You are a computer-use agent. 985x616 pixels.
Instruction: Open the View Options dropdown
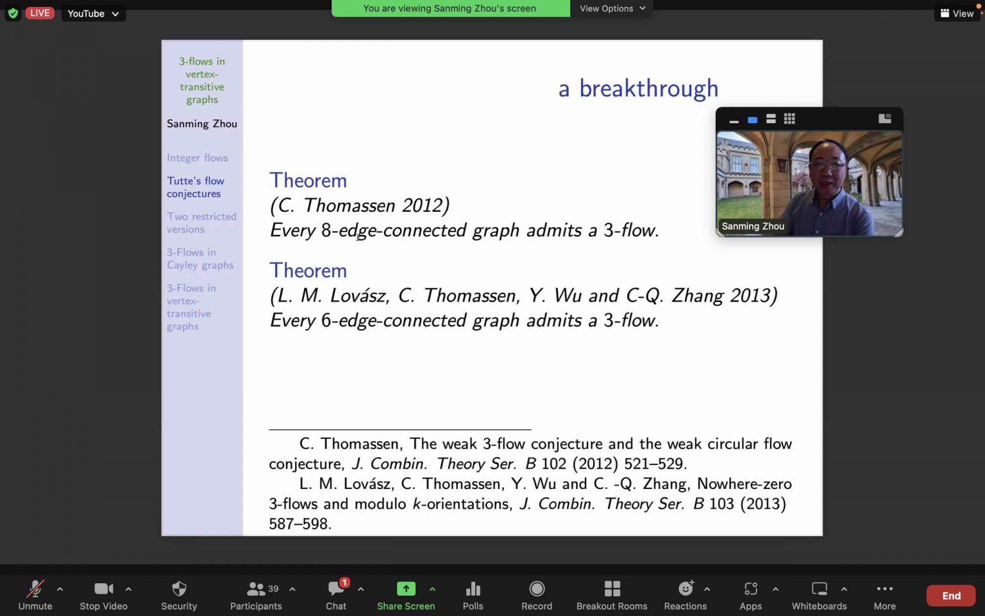coord(610,8)
